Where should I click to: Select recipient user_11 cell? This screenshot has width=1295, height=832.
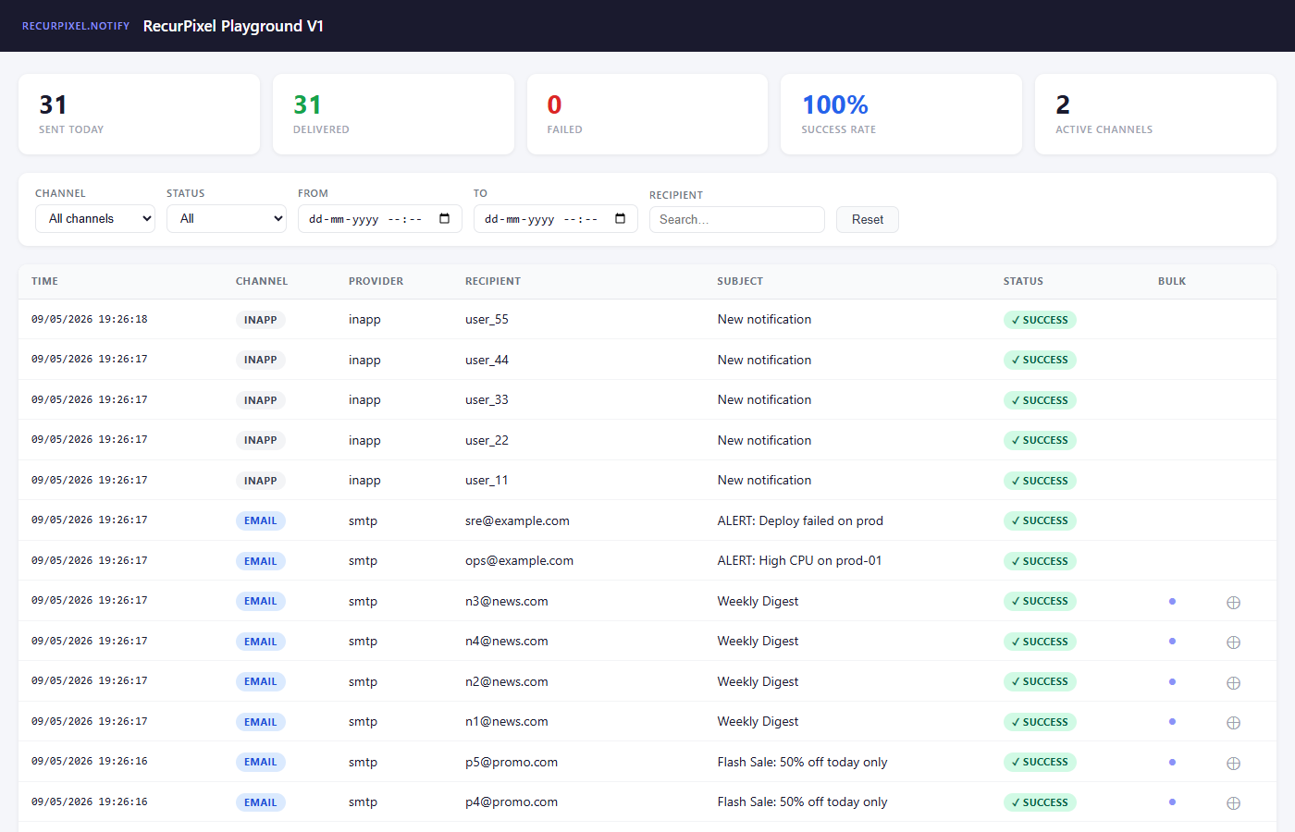487,481
